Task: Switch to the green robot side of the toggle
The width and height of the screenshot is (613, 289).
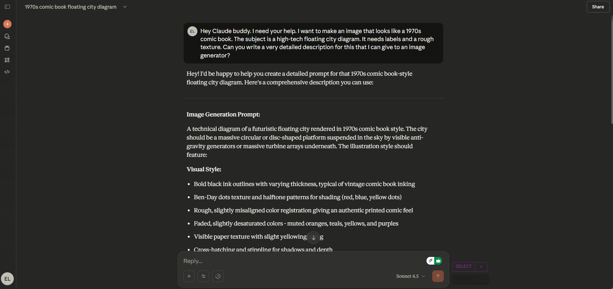Action: tap(438, 261)
